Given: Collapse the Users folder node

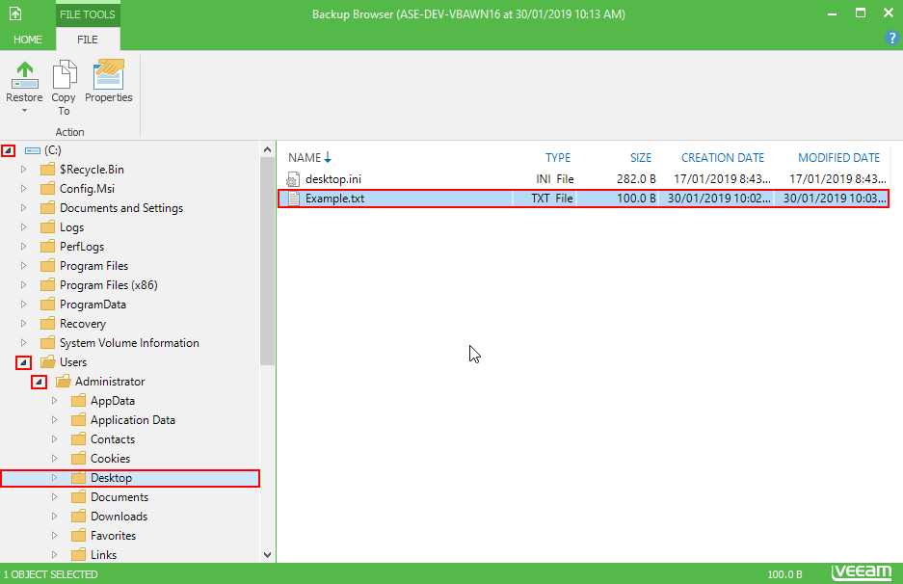Looking at the screenshot, I should pos(23,362).
